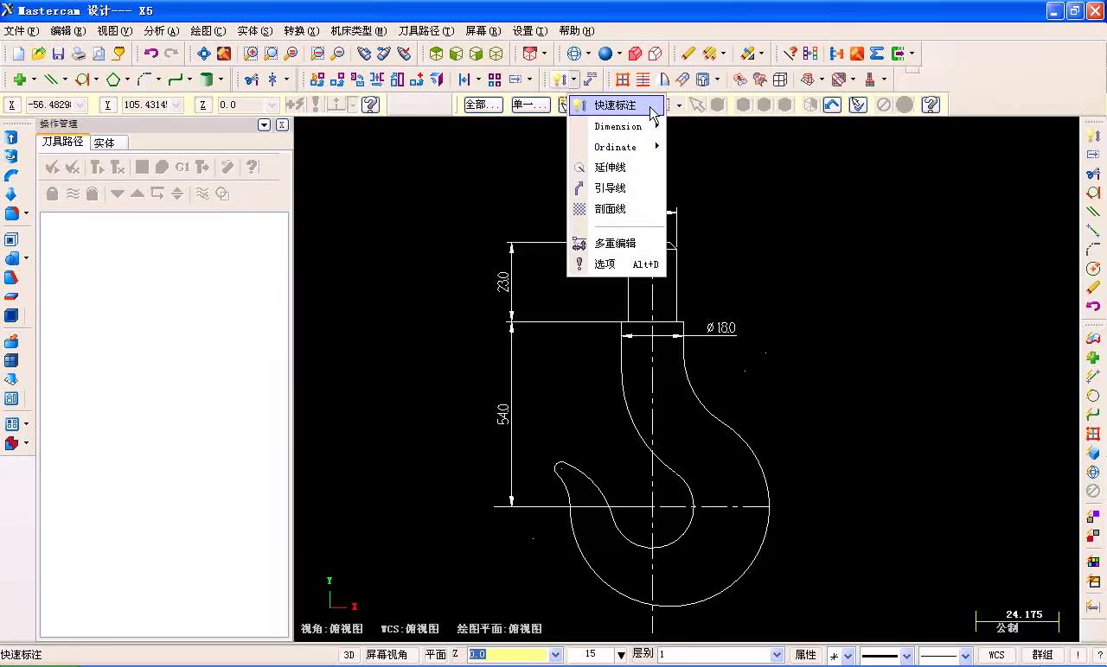Click the New file icon
1107x667 pixels.
(18, 54)
